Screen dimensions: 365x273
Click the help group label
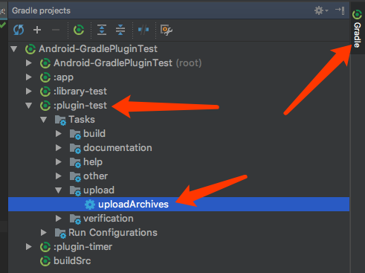(x=93, y=162)
